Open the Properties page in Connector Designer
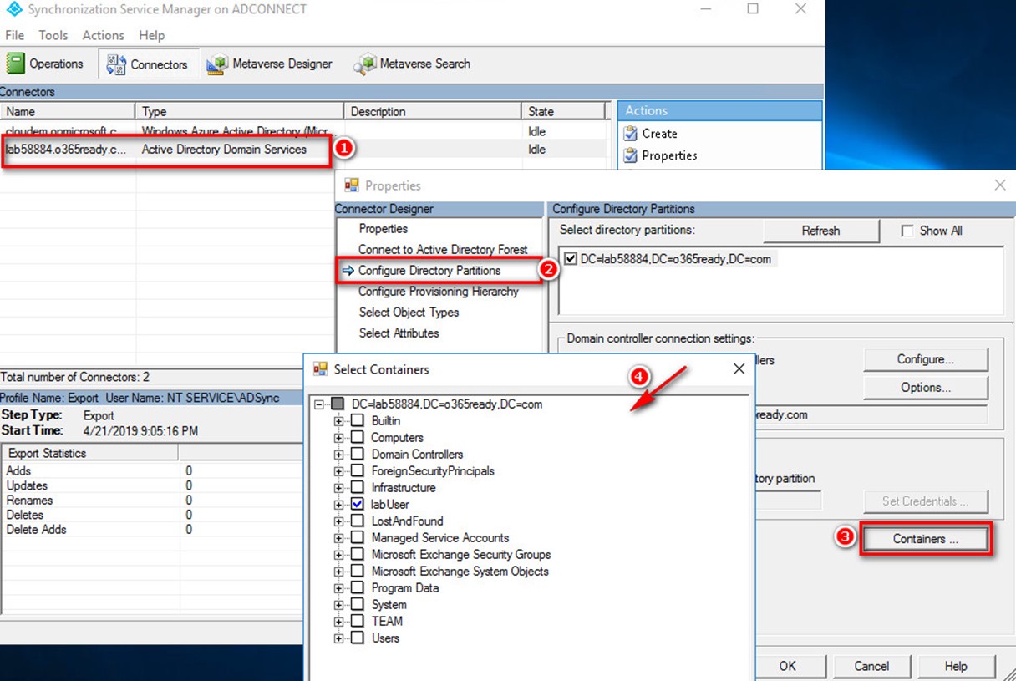The height and width of the screenshot is (681, 1016). tap(384, 229)
